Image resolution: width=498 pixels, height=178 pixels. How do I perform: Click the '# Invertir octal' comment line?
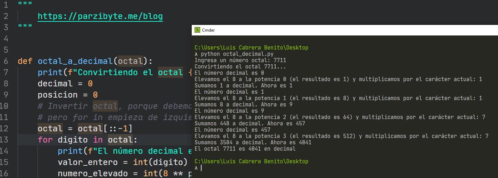click(114, 106)
